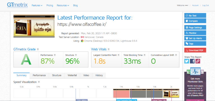Viewport: 215px width, 101px height.
Task: Click the 33ms Total Blocking Time value
Action: (x=132, y=61)
